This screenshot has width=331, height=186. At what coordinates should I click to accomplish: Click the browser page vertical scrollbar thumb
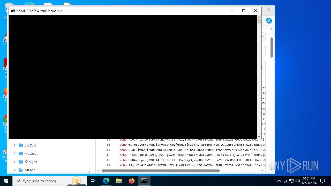272,48
